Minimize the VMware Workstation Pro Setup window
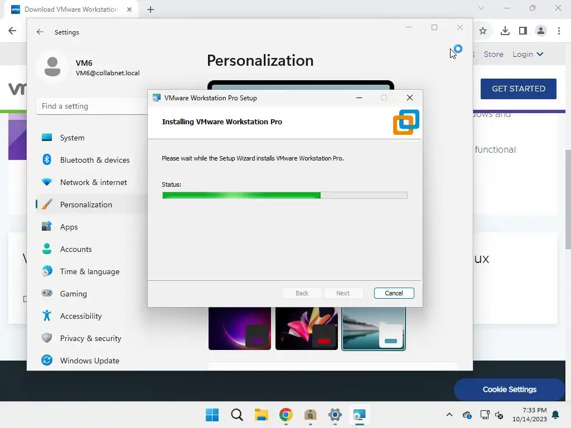The height and width of the screenshot is (428, 571). (359, 98)
